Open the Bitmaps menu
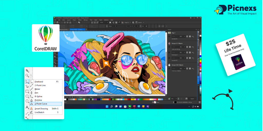This screenshot has height=131, width=263. (86, 20)
